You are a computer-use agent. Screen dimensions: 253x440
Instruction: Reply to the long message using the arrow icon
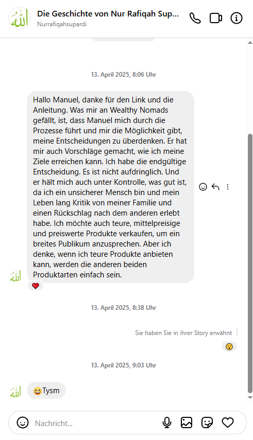click(x=215, y=187)
